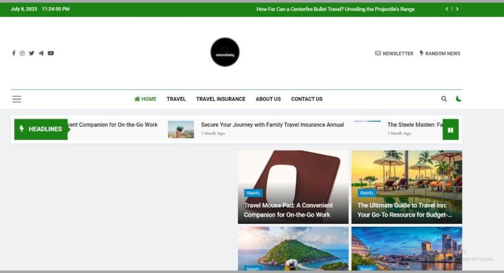Open the island beach article image

[293, 248]
